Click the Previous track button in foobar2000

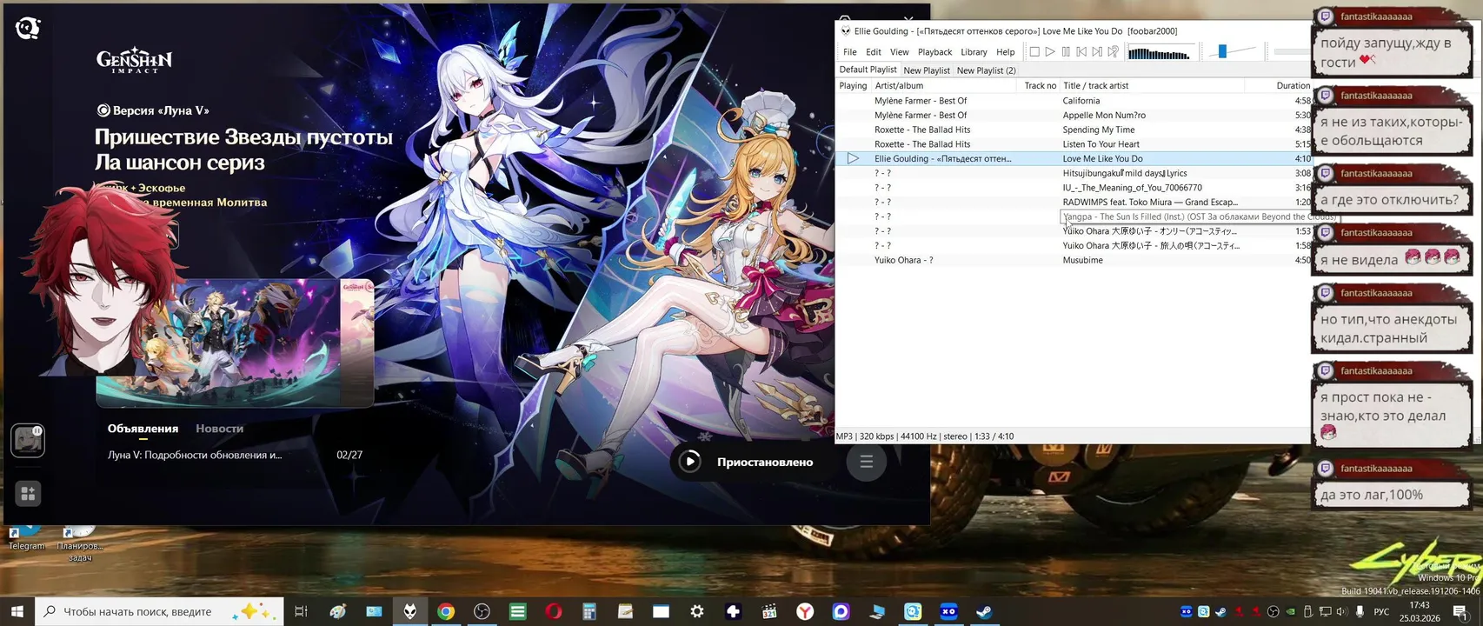(1081, 52)
